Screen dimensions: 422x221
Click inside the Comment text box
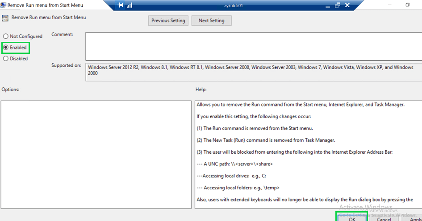[x=252, y=45]
